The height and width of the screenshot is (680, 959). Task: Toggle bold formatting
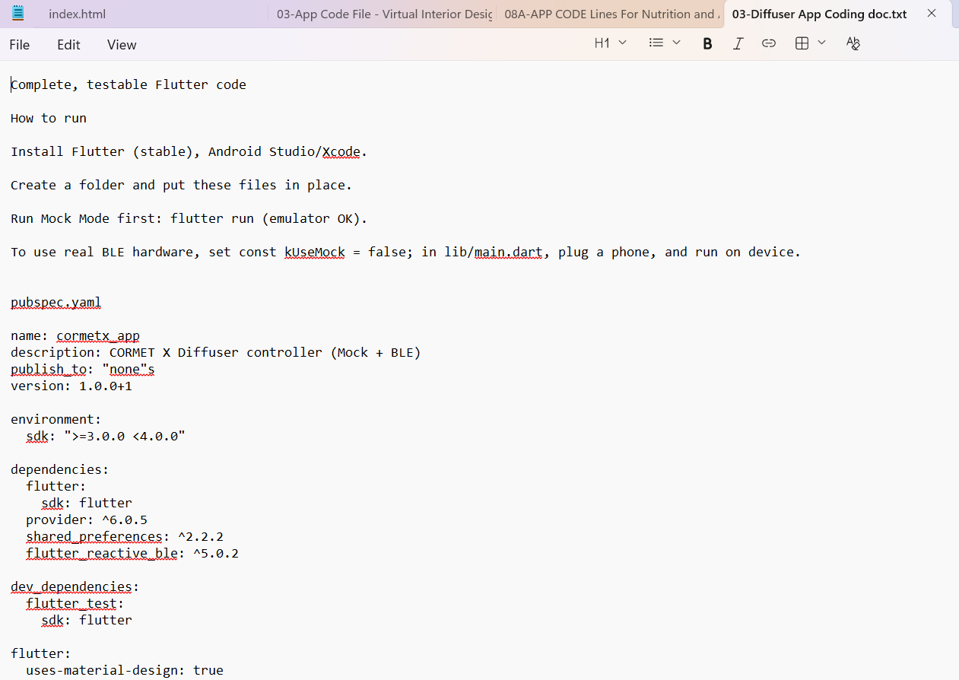click(x=707, y=43)
